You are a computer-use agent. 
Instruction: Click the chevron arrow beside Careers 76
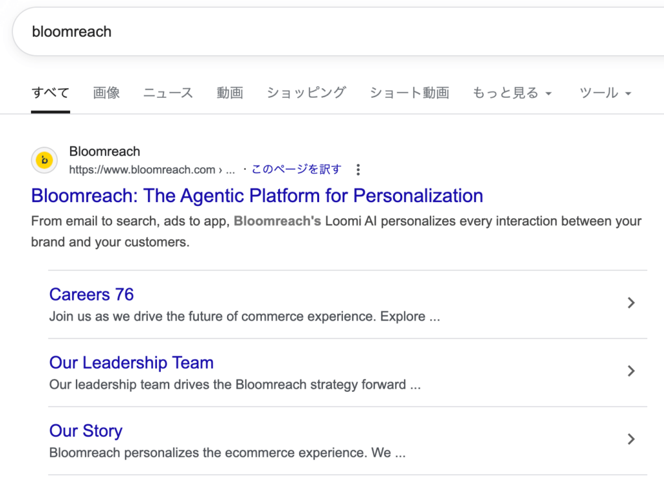(630, 303)
